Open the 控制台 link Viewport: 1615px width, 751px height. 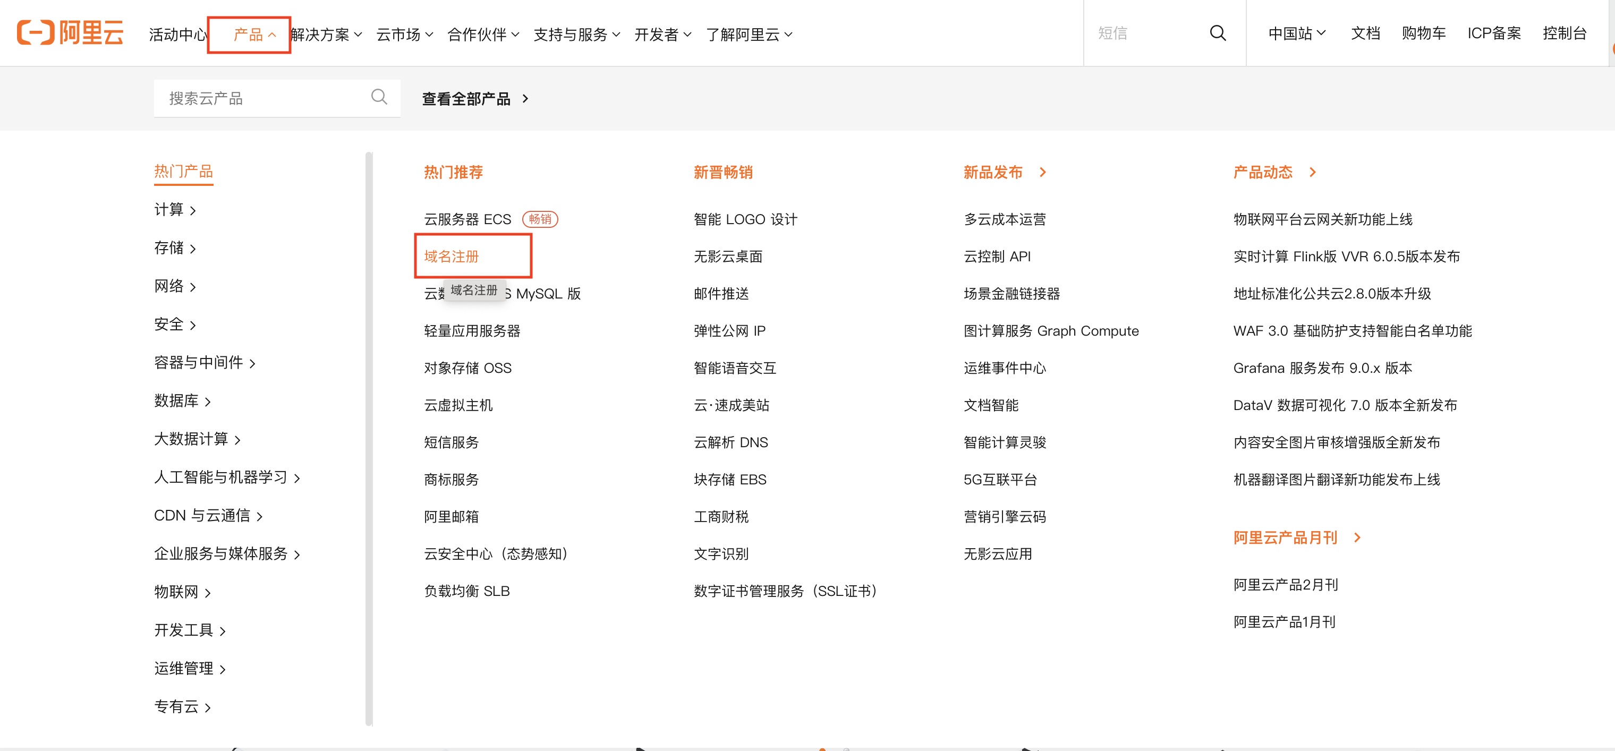(1564, 33)
